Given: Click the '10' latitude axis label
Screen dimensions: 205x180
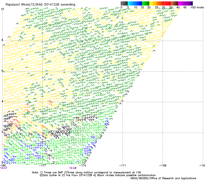Looking at the screenshot, I should [x=2, y=9].
